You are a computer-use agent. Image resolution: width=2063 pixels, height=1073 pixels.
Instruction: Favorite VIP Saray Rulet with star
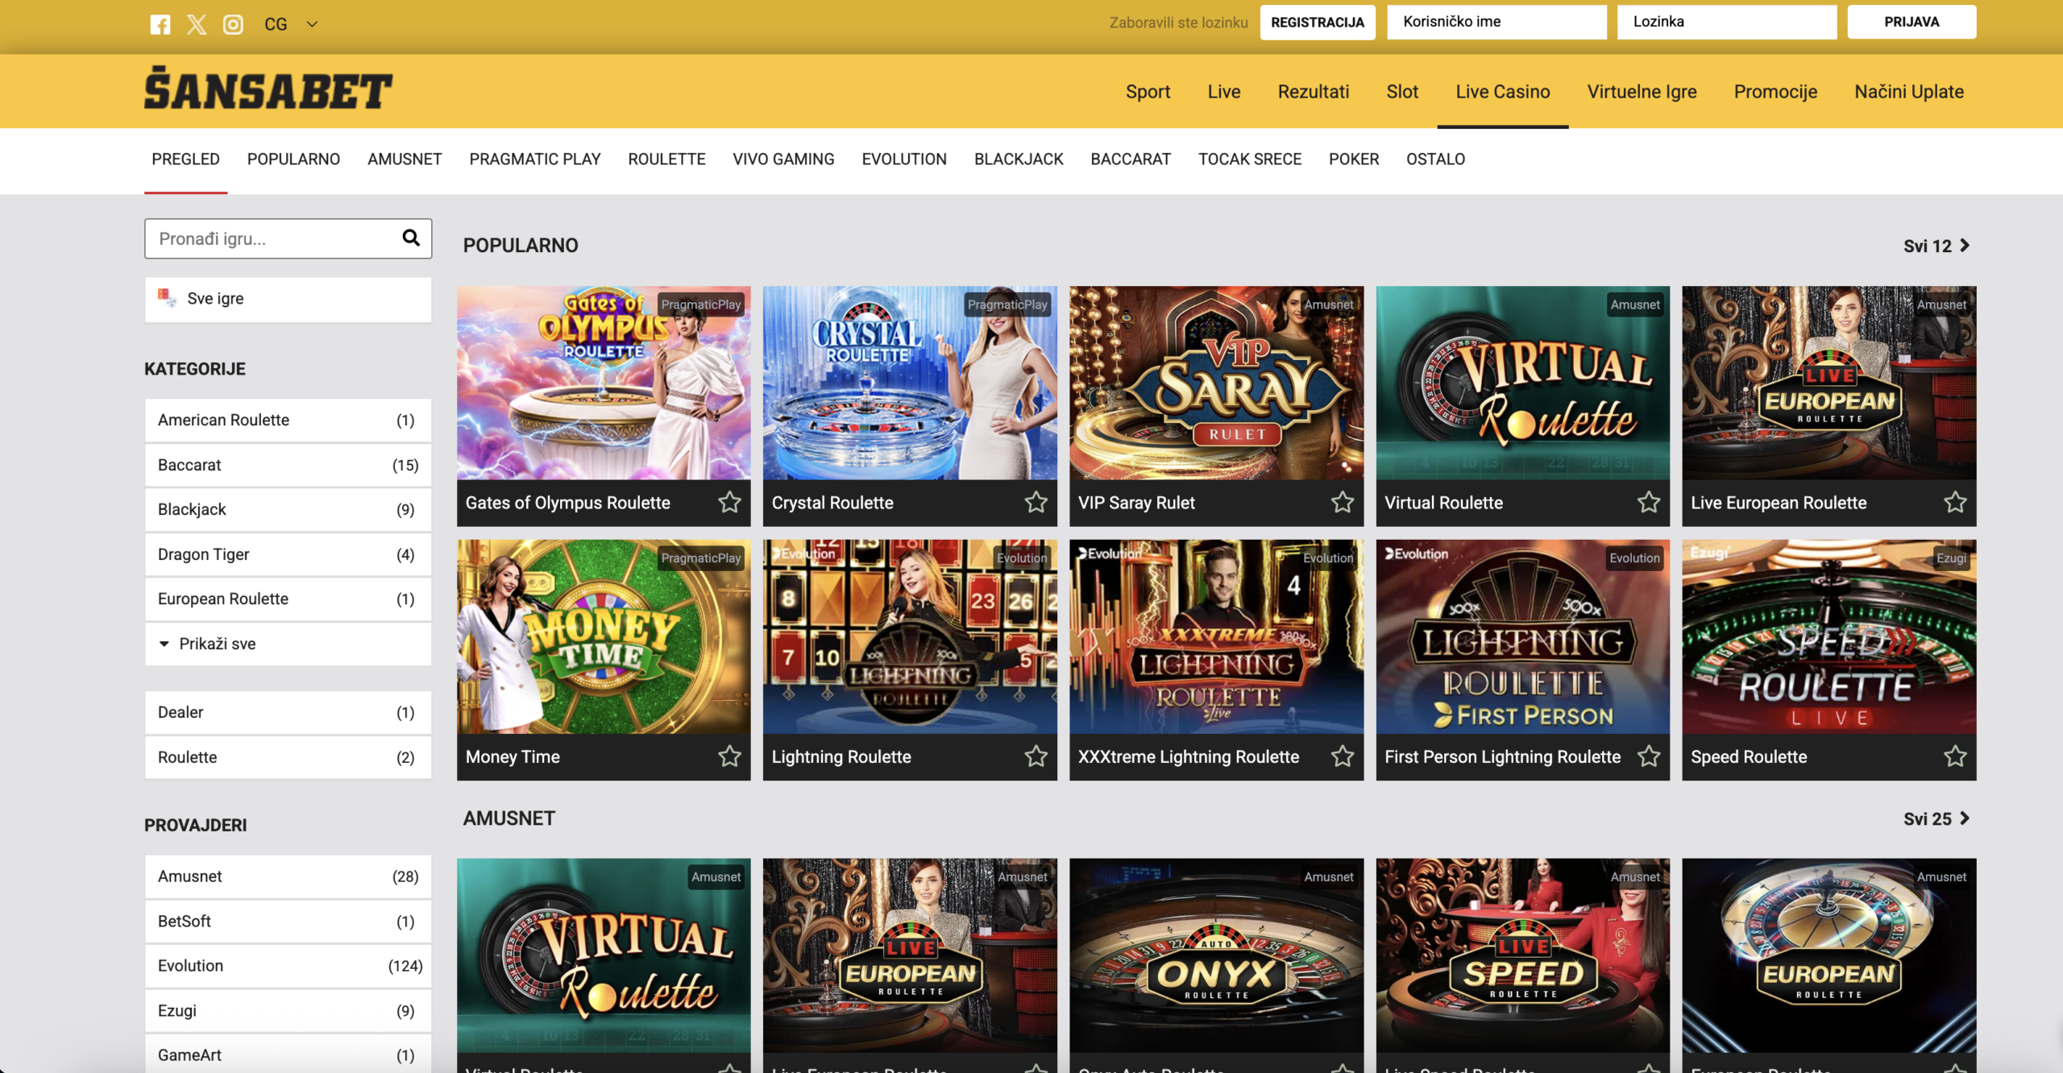(x=1343, y=503)
